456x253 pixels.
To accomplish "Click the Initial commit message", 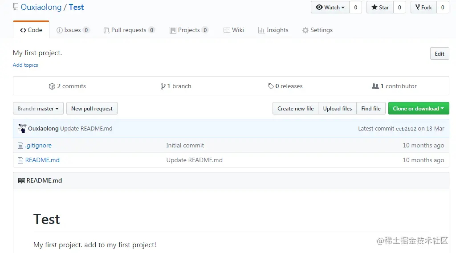I will (x=185, y=145).
